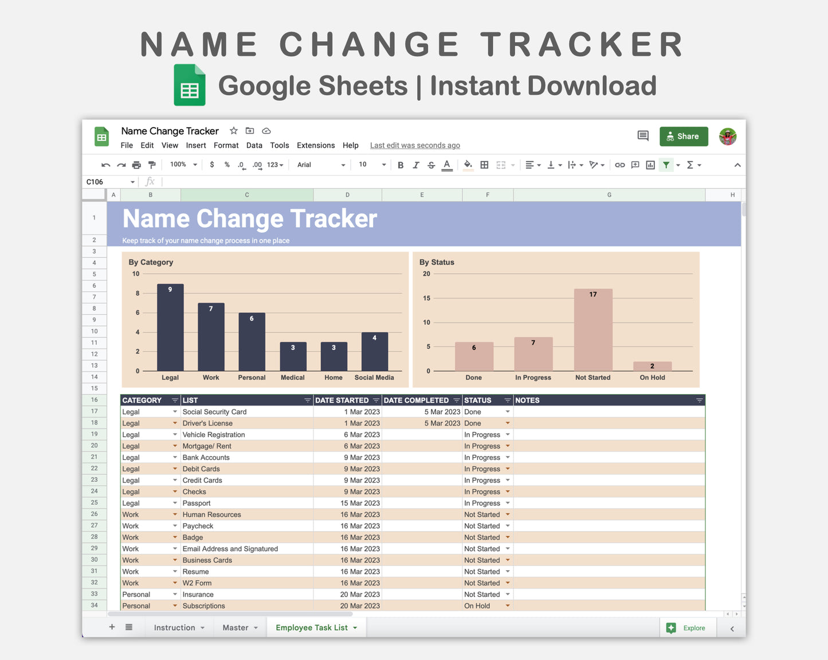Click the Print icon
Viewport: 828px width, 660px height.
136,164
